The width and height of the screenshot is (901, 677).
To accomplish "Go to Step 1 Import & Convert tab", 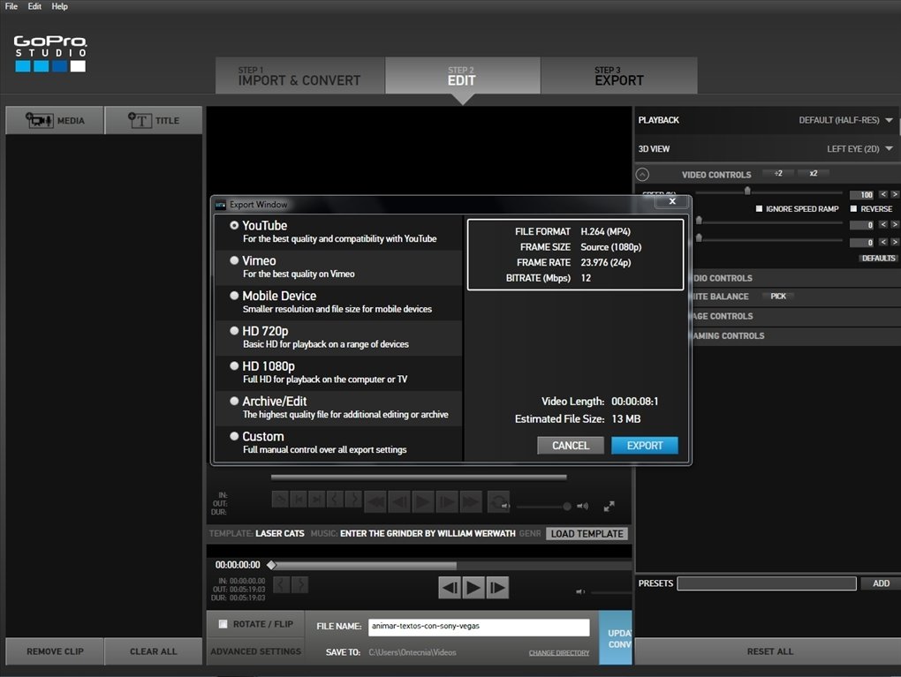I will point(300,75).
